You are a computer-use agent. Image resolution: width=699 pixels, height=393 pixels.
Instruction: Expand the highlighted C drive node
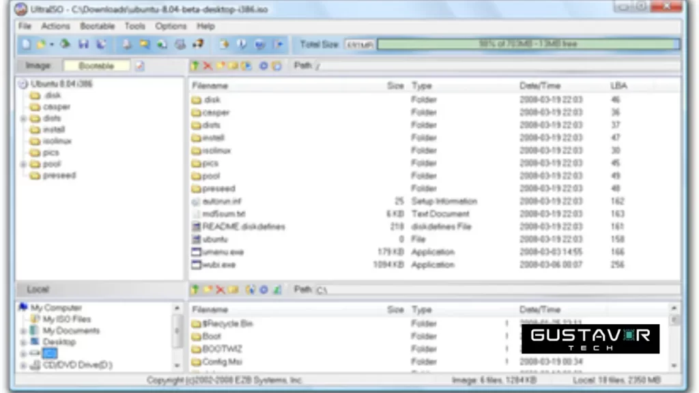(23, 354)
